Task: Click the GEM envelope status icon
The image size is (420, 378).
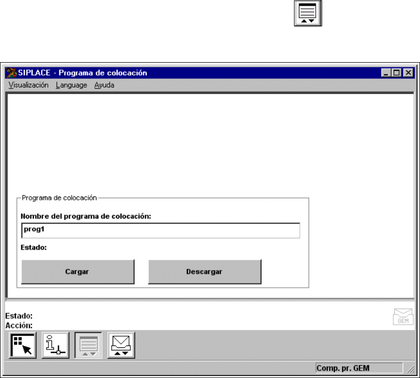Action: tap(403, 317)
